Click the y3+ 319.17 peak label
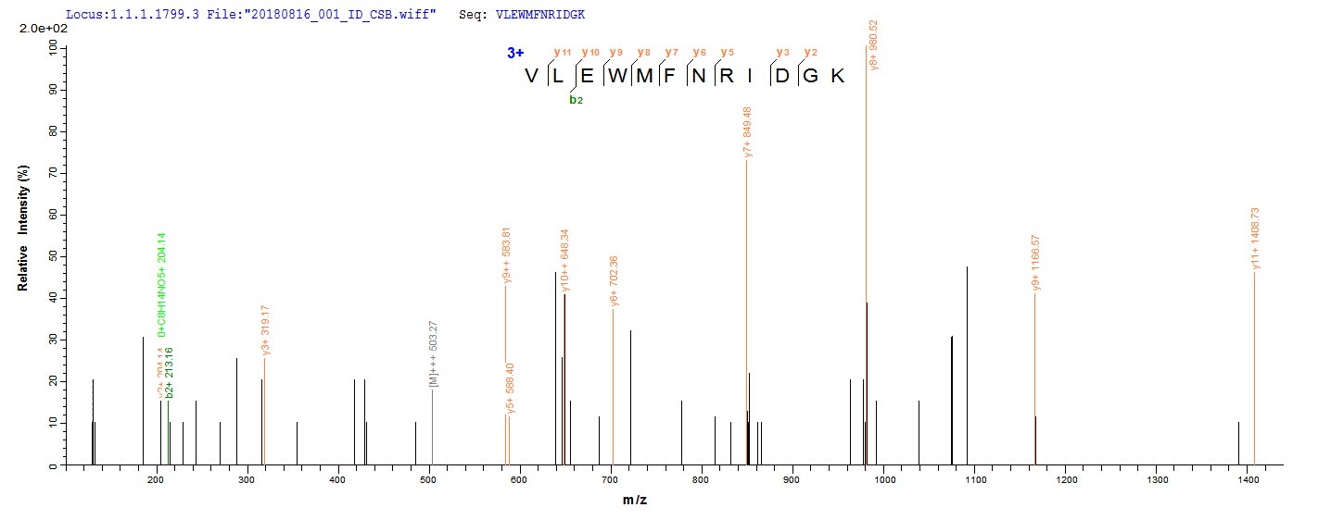Screen dimensions: 1331x520 coord(266,330)
